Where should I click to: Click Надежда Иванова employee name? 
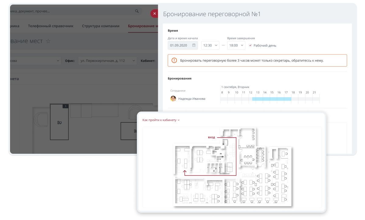tap(192, 98)
